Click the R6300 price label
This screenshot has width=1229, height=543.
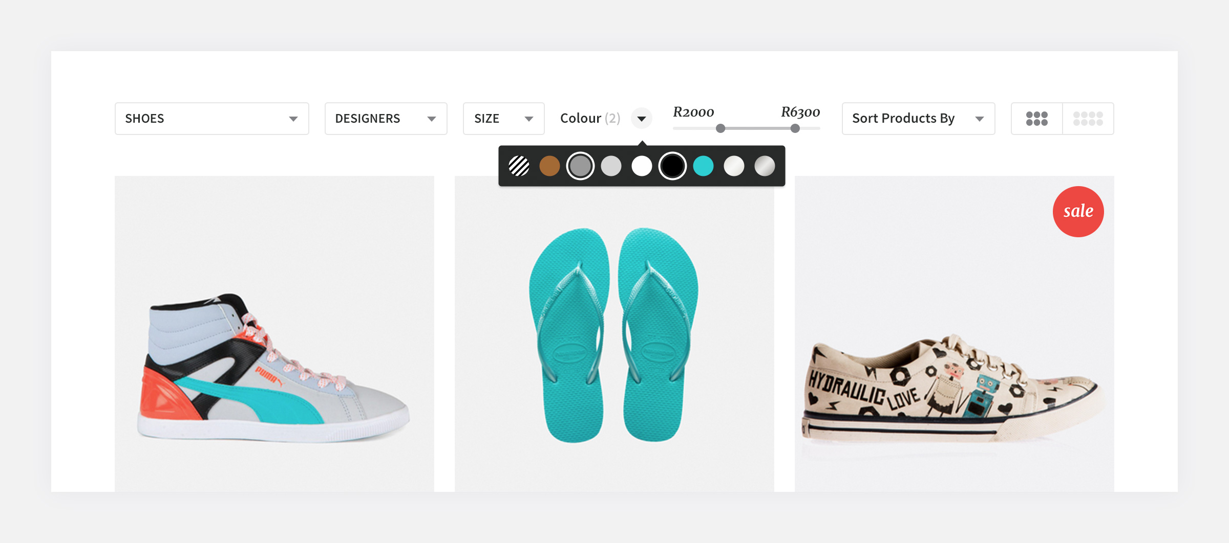point(800,112)
